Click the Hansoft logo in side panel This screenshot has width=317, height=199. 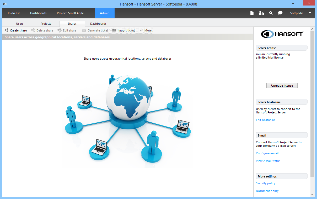pyautogui.click(x=282, y=34)
